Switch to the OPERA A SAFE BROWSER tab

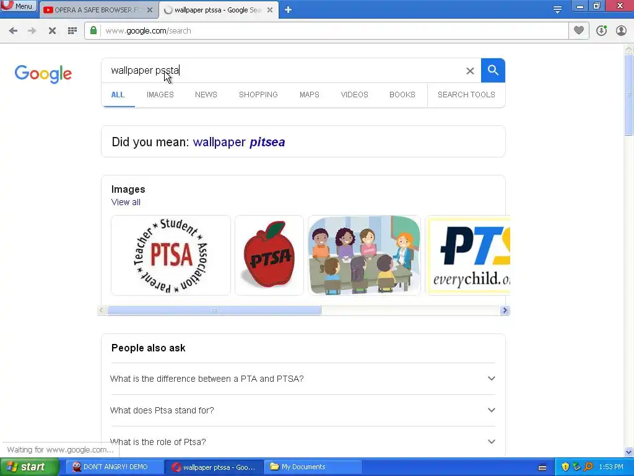(x=98, y=10)
